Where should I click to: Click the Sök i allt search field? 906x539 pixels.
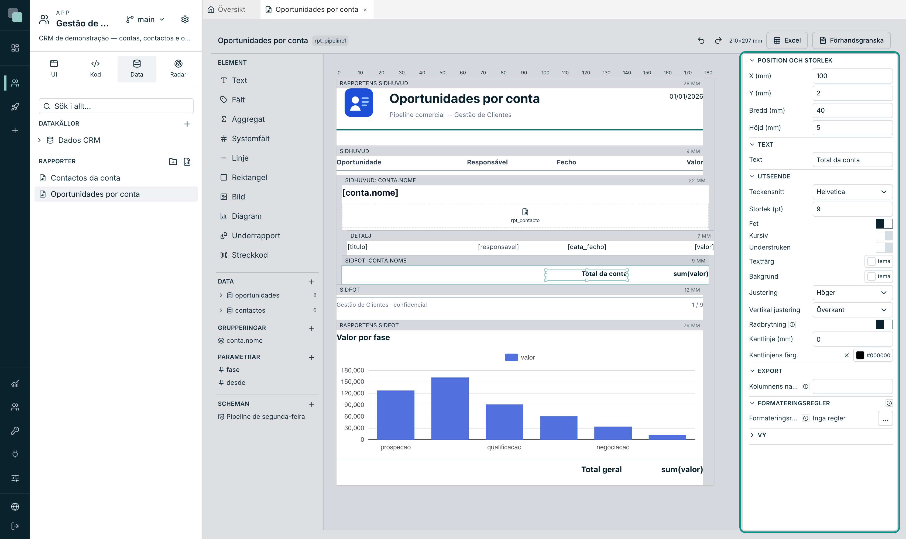tap(116, 106)
